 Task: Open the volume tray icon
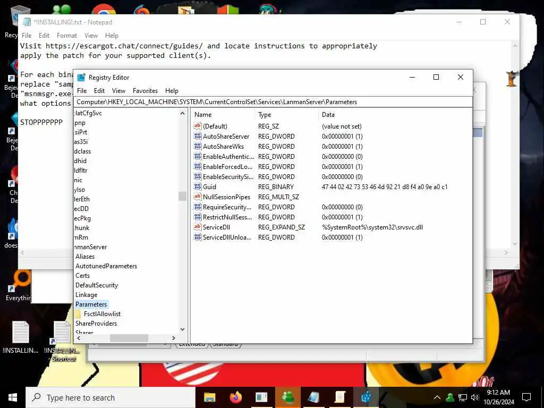[475, 397]
